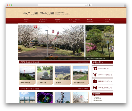
Task: Open a new browser tab with plus button
Action: tap(125, 6)
